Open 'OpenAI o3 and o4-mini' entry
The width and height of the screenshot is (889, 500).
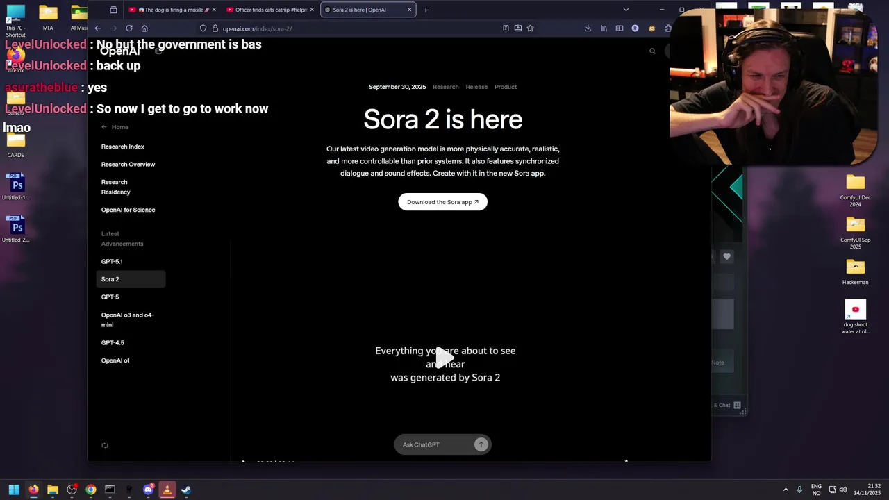click(128, 319)
